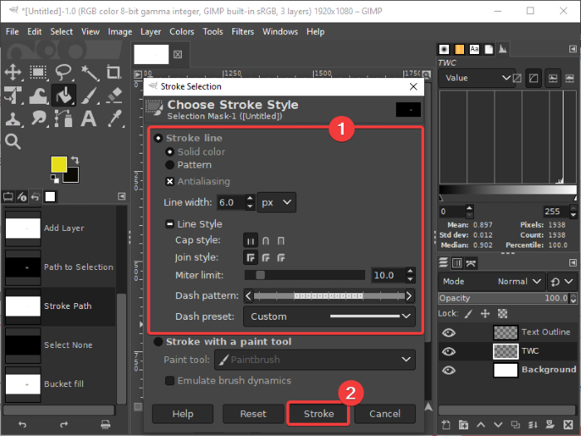The width and height of the screenshot is (581, 436).
Task: Shift dash pattern to the left
Action: 248,296
